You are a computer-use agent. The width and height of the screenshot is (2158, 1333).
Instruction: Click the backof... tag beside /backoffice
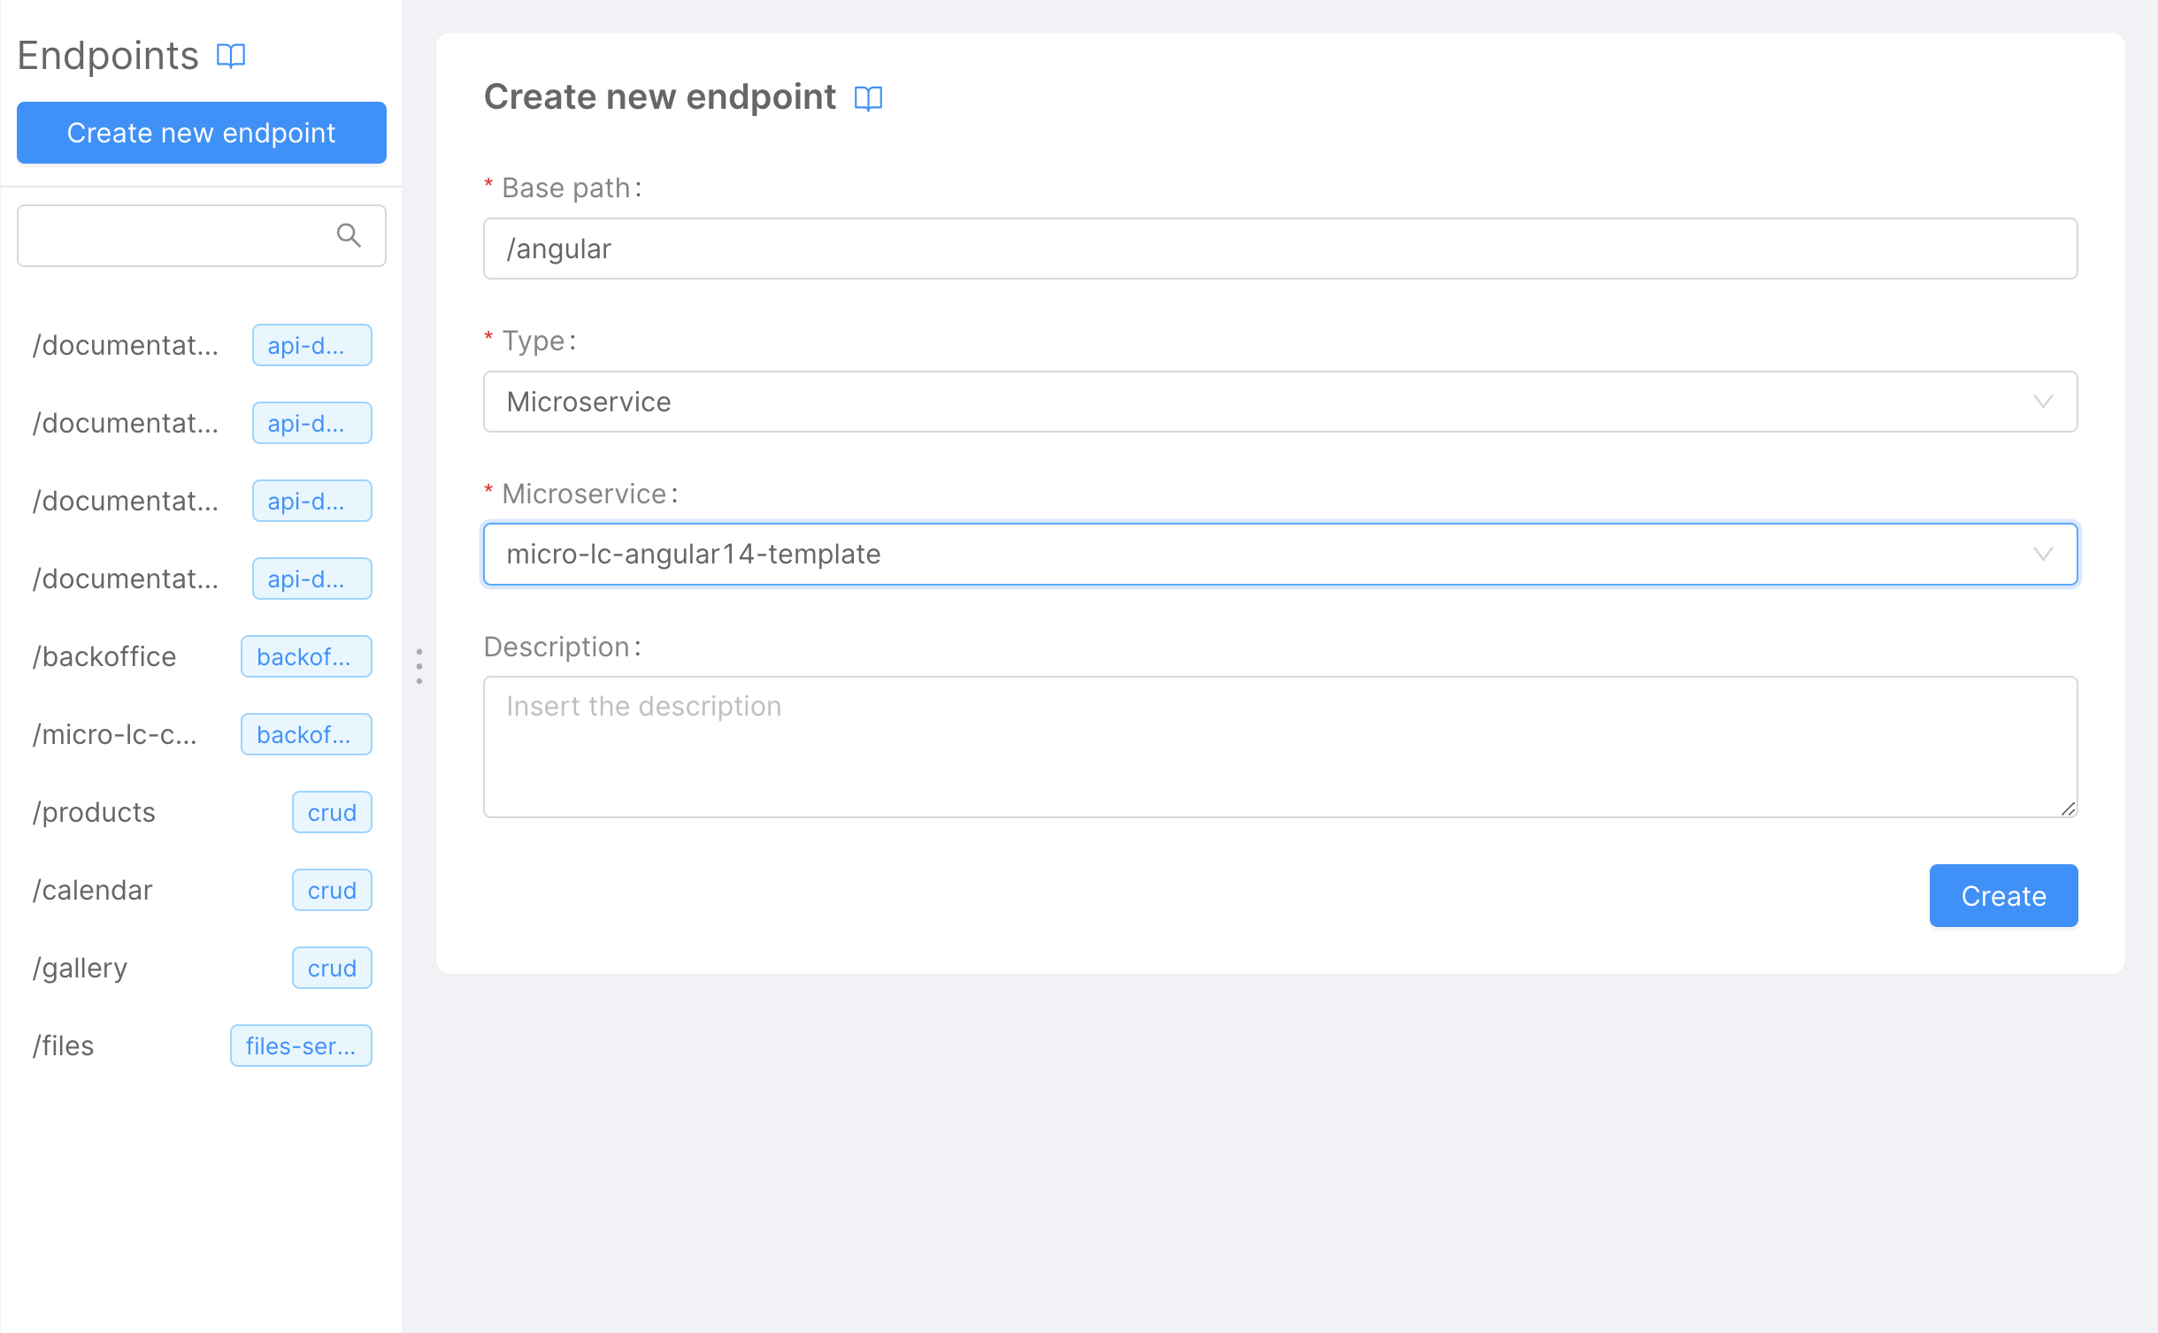[x=306, y=656]
